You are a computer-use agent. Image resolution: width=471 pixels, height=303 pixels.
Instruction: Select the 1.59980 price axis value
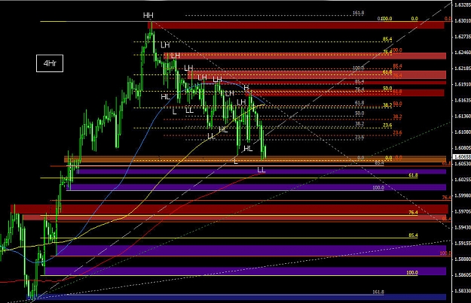pos(462,195)
